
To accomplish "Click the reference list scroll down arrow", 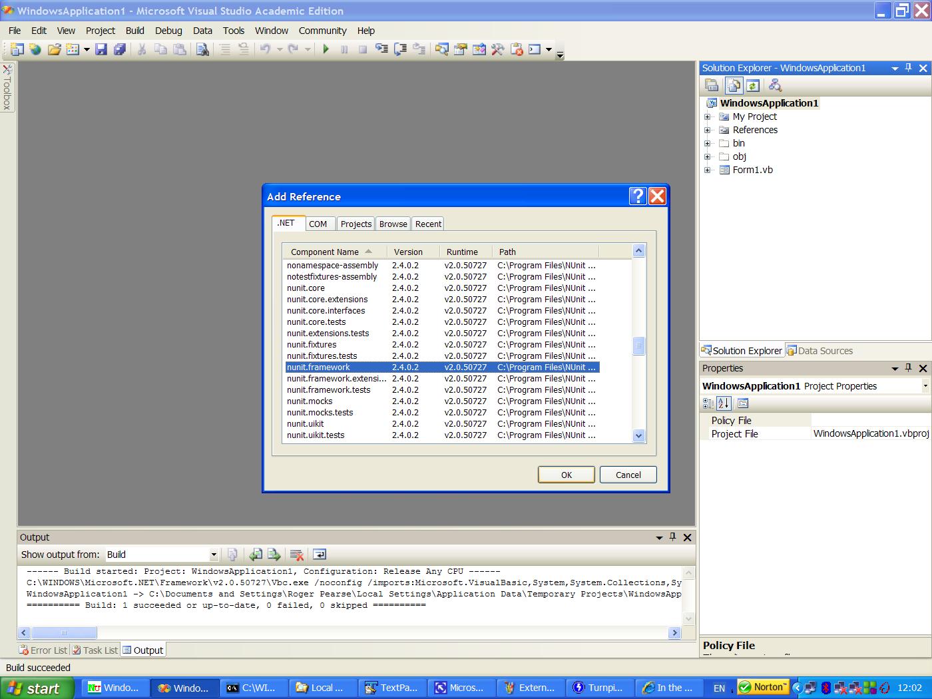I will coord(638,436).
